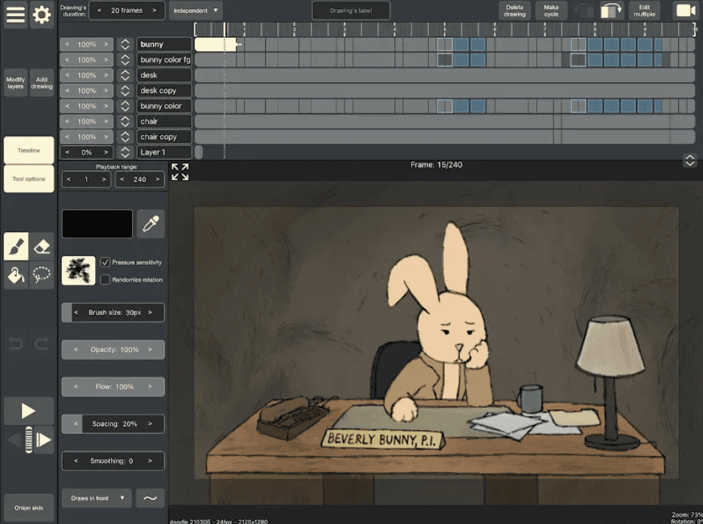Click the paste drawing icon
The image size is (703, 524).
coord(612,11)
